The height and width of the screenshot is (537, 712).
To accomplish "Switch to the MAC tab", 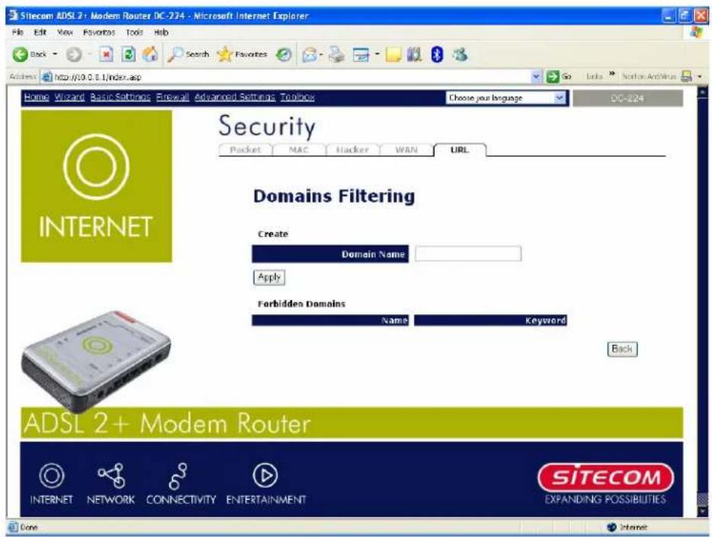I will (298, 150).
